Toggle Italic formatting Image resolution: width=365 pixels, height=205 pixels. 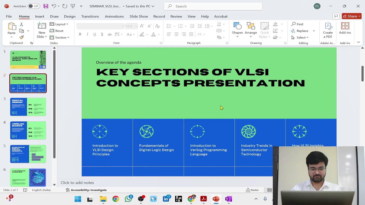tap(87, 34)
